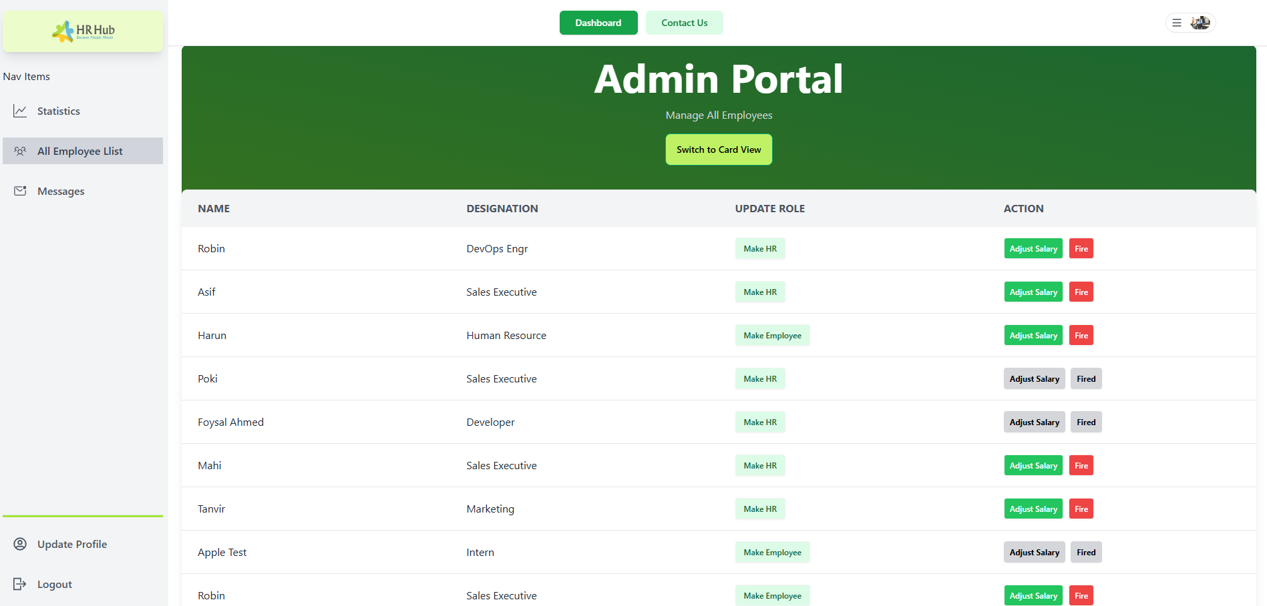Go to Statistics in sidebar

[83, 111]
